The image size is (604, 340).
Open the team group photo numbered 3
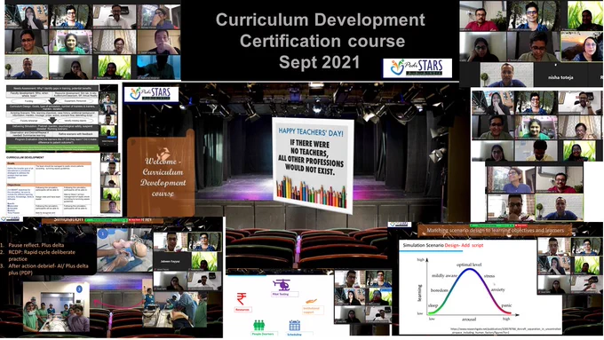pyautogui.click(x=56, y=307)
